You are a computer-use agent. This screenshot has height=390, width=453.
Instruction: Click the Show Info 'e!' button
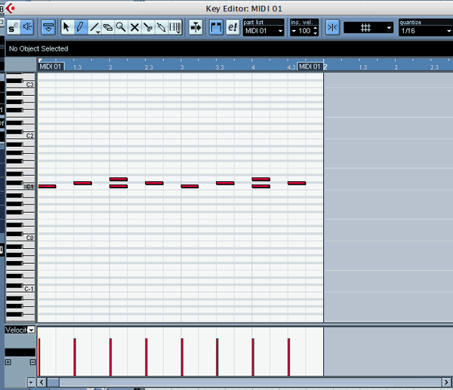tap(233, 27)
